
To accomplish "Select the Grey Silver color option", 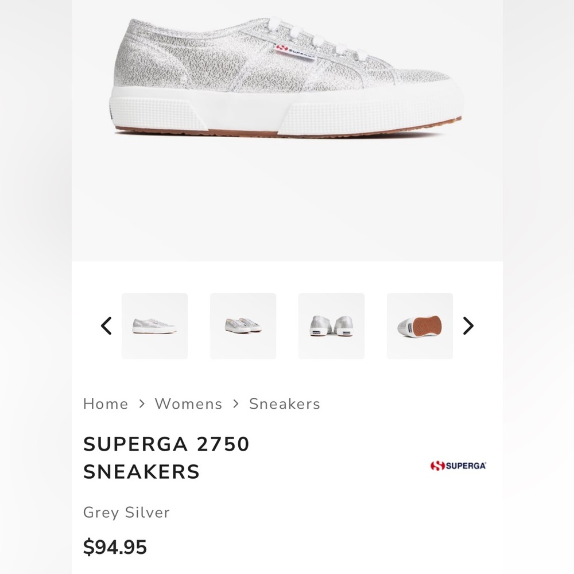I will [x=126, y=512].
